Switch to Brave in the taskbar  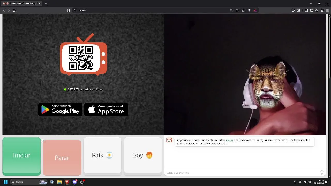click(67, 182)
